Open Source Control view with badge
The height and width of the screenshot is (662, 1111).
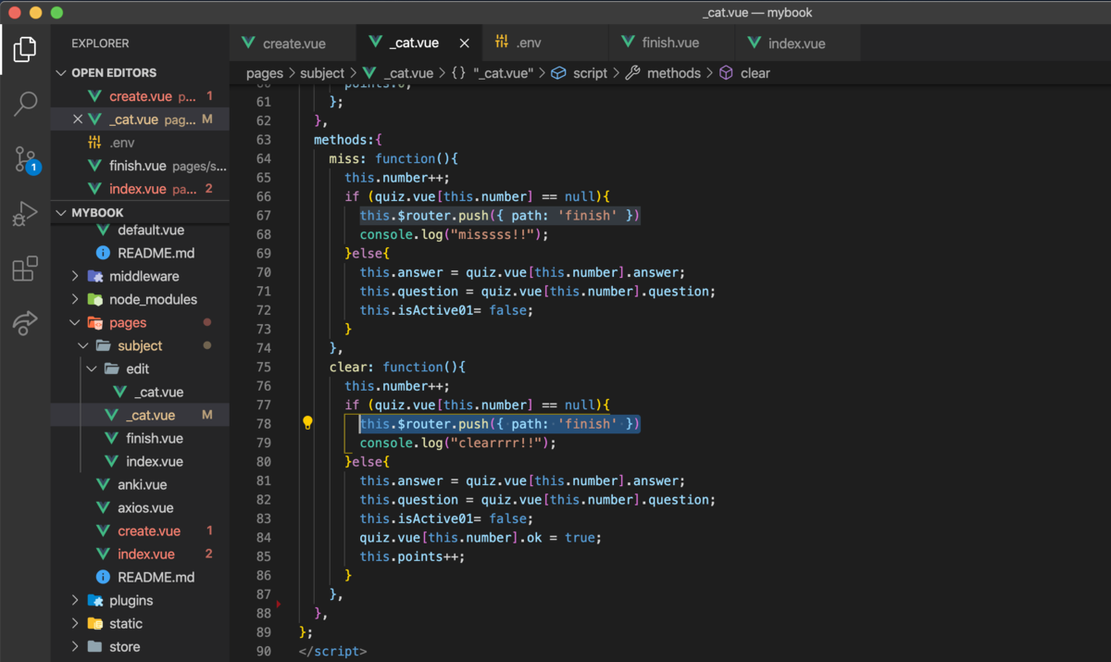(25, 159)
